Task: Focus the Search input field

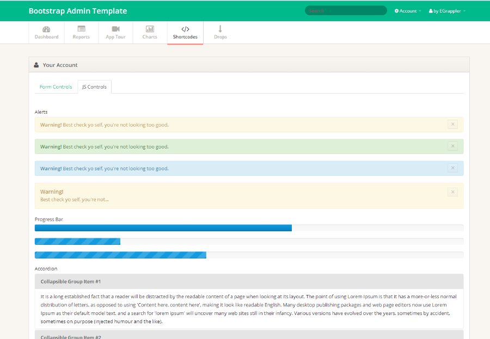Action: [x=346, y=11]
